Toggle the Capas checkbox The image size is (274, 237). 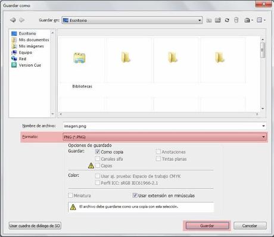[x=98, y=166]
